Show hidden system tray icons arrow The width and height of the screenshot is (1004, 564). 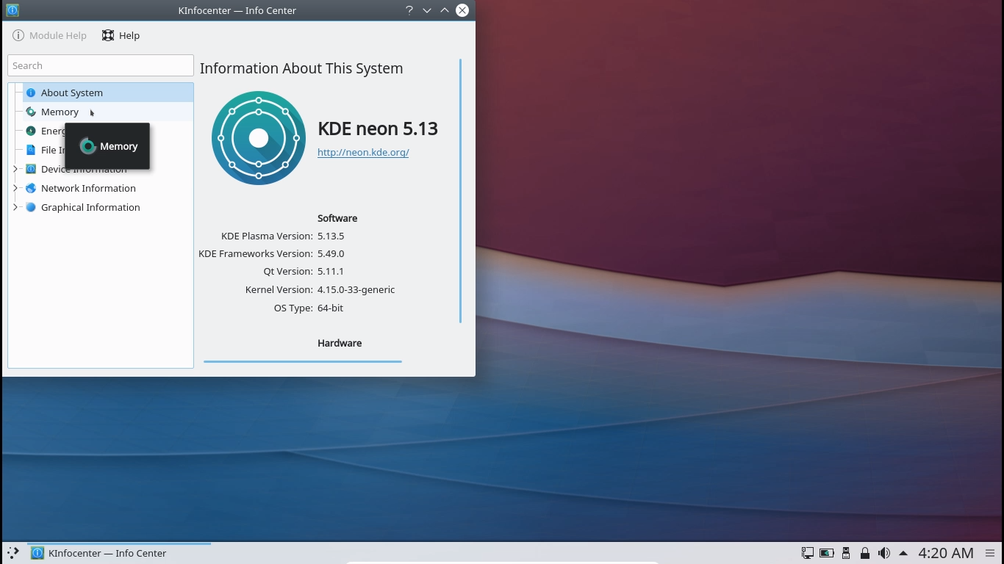[903, 553]
